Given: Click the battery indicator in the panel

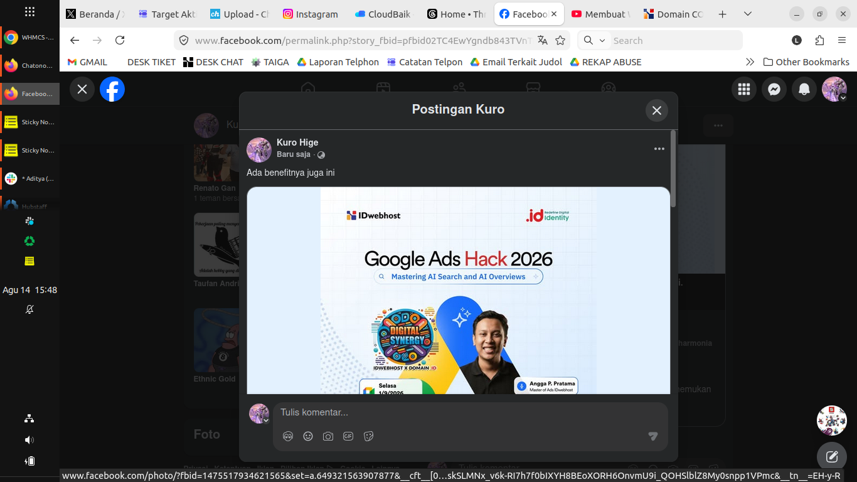Looking at the screenshot, I should pos(29,461).
